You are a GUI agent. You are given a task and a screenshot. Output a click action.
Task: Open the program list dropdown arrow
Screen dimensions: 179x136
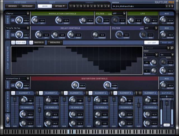pos(172,6)
